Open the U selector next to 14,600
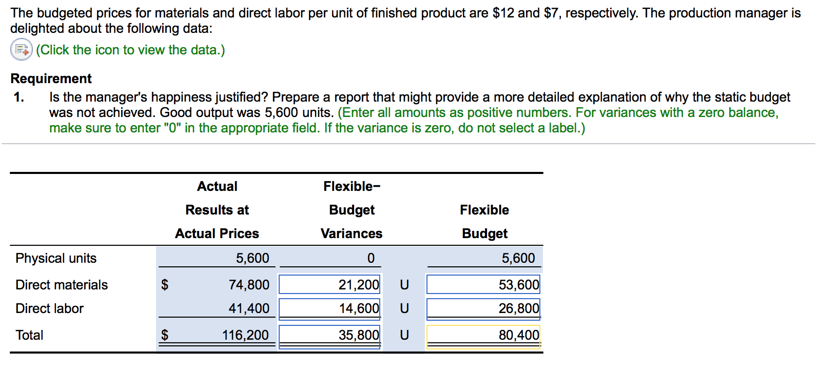Screen dimensions: 818x390 click(x=404, y=308)
